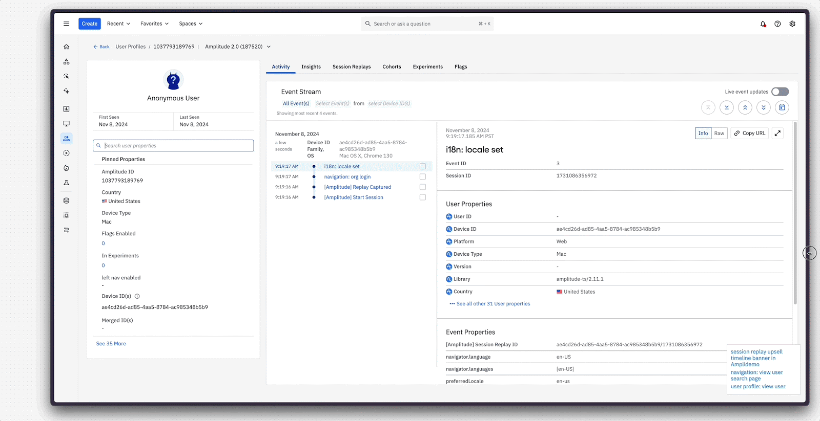Screen dimensions: 820x421
Task: Click the Flags Enabled value 0
Action: point(103,243)
